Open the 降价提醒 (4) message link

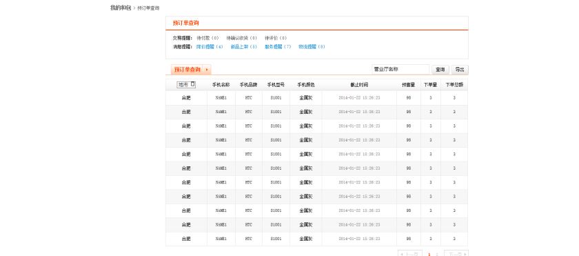210,47
